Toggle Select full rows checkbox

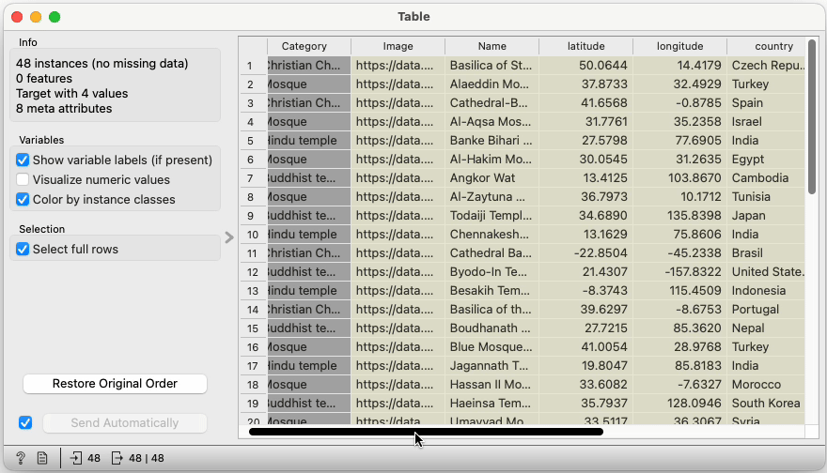(x=23, y=249)
